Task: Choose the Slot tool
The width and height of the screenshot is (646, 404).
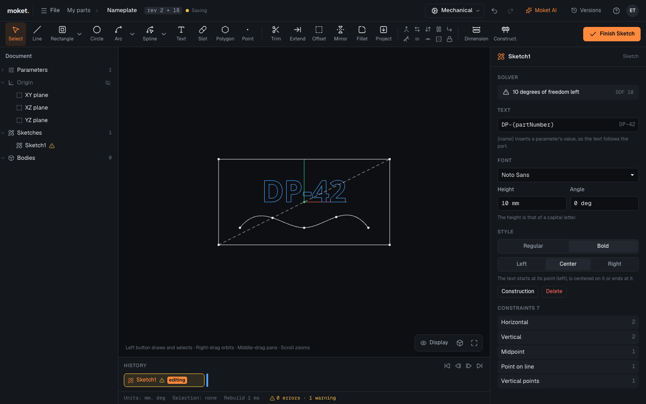Action: click(x=203, y=34)
